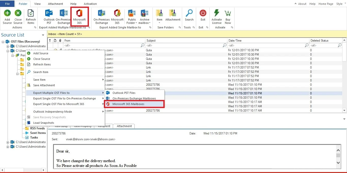Viewport: 347px width, 173px height.
Task: Select the RSS Feeds folder
Action: pos(37,128)
